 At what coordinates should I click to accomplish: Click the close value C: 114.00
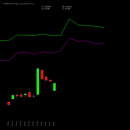click(46, 7)
